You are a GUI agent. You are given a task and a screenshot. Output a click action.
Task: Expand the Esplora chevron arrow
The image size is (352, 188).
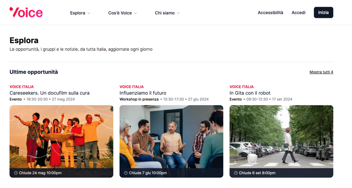[89, 13]
